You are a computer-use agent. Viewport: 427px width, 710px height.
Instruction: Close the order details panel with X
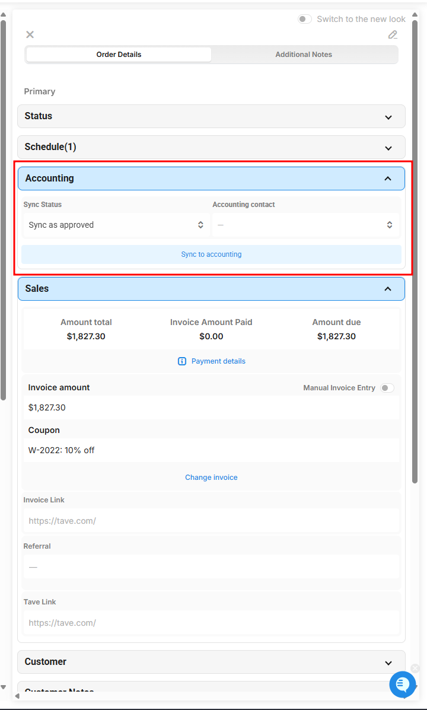pyautogui.click(x=30, y=34)
